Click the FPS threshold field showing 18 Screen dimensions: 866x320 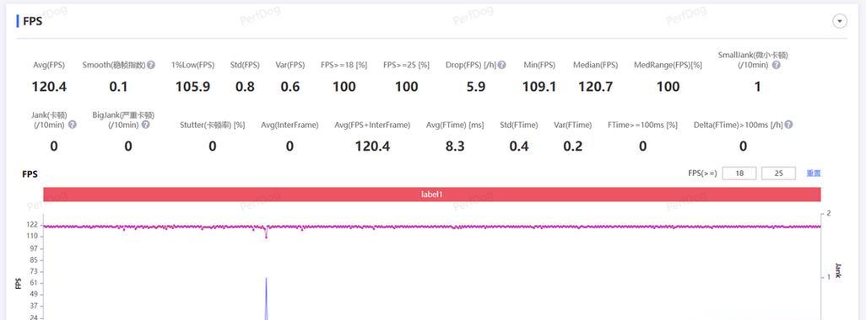coord(739,173)
